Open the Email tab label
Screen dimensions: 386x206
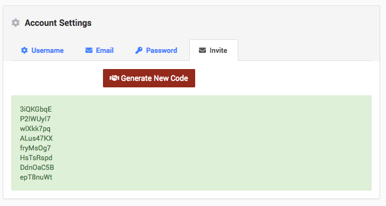coord(105,50)
